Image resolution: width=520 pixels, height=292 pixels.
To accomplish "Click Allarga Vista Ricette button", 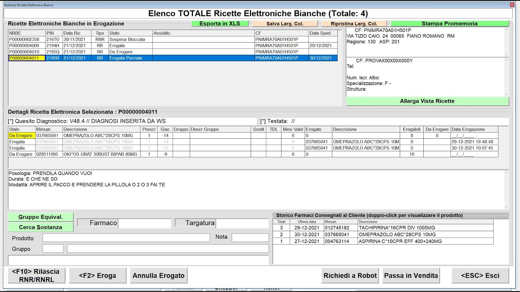I will (427, 101).
